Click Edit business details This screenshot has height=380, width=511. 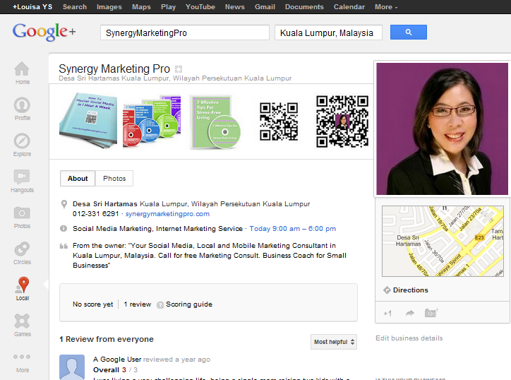409,338
